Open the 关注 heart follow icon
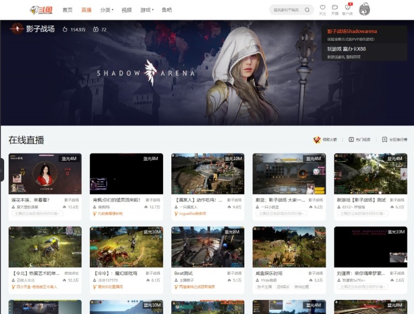414x314 pixels. point(322,10)
